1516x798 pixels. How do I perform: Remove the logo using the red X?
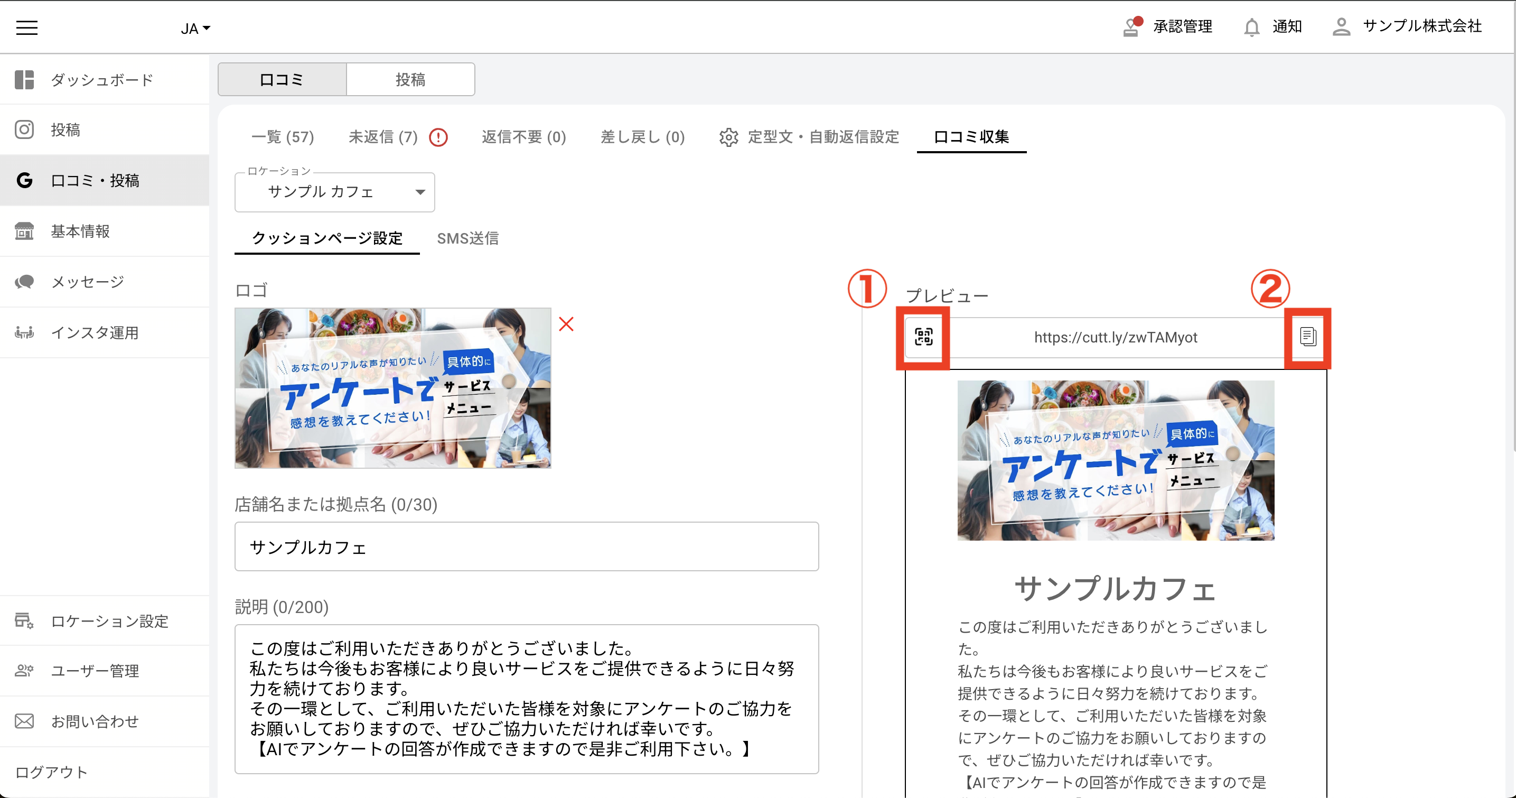[x=566, y=323]
